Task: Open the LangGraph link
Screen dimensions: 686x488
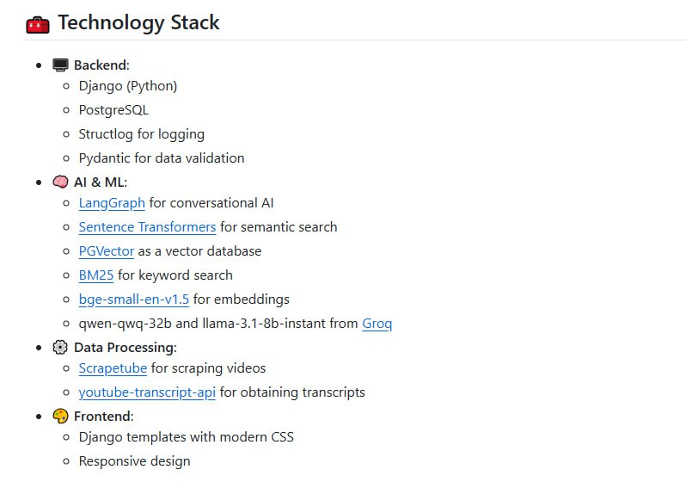Action: 112,203
